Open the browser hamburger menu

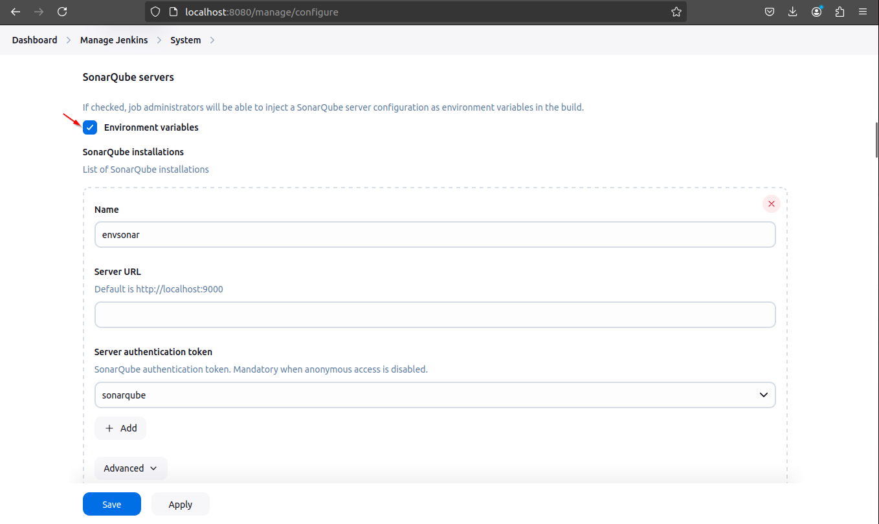pos(863,12)
